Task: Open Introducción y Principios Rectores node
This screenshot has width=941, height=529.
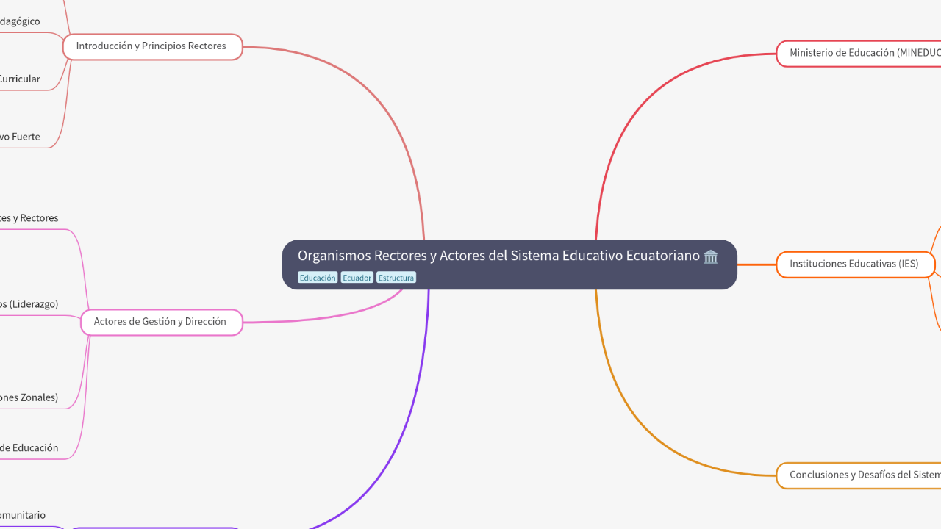Action: [152, 46]
